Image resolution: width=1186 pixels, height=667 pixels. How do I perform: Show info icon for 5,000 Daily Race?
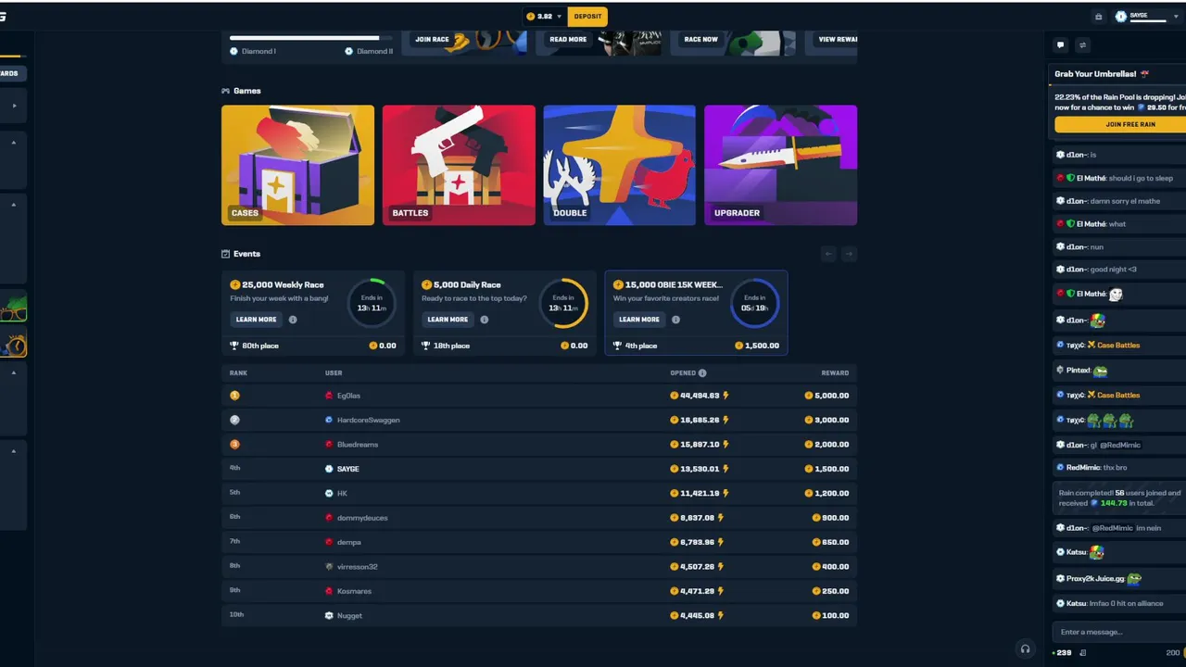[x=484, y=320]
